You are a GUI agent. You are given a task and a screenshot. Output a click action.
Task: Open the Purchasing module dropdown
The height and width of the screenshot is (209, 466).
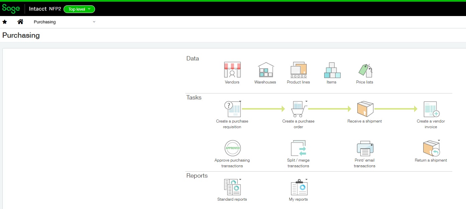coord(94,22)
